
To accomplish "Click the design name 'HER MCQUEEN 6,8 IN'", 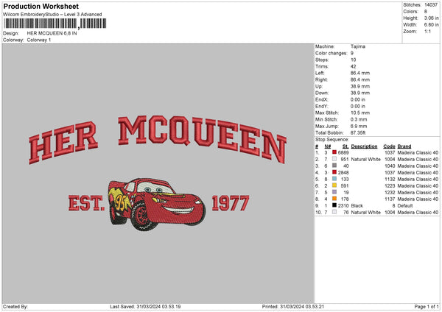I will click(52, 33).
